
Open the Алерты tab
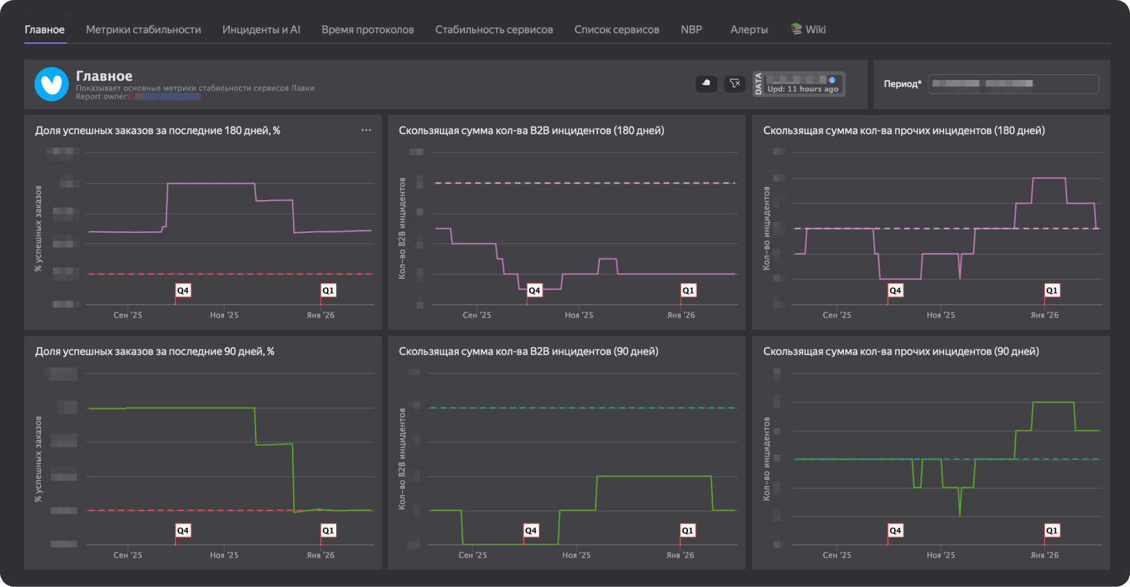click(749, 29)
